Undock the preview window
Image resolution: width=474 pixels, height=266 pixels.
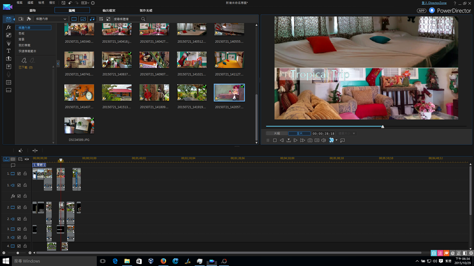[x=343, y=140]
